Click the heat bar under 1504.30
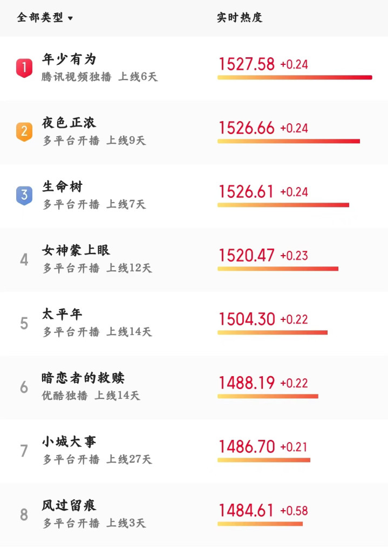 pos(273,332)
